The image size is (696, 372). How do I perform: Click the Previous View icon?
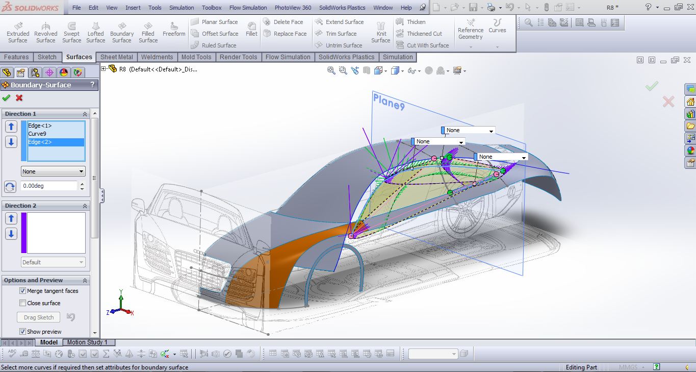point(355,70)
